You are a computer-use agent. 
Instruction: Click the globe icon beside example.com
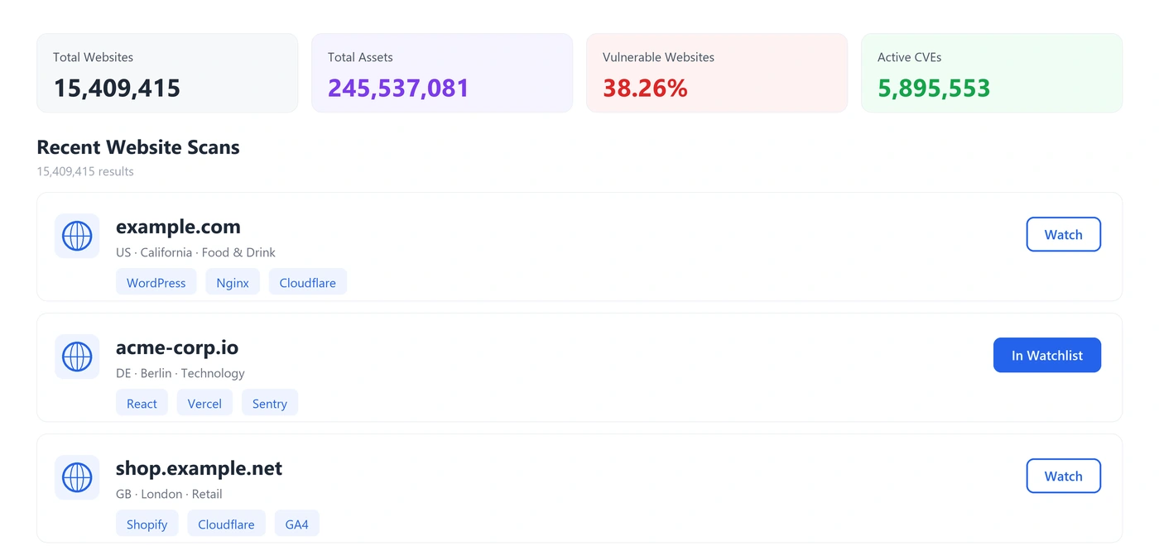77,236
